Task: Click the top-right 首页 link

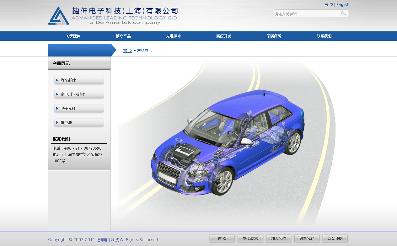Action: (328, 5)
